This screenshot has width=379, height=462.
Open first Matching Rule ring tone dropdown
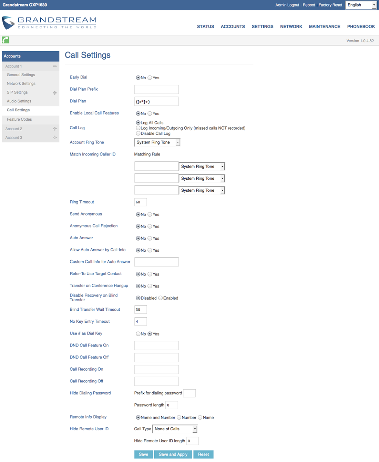(202, 167)
